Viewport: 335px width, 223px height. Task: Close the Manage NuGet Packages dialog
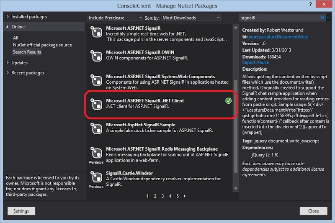[x=324, y=4]
